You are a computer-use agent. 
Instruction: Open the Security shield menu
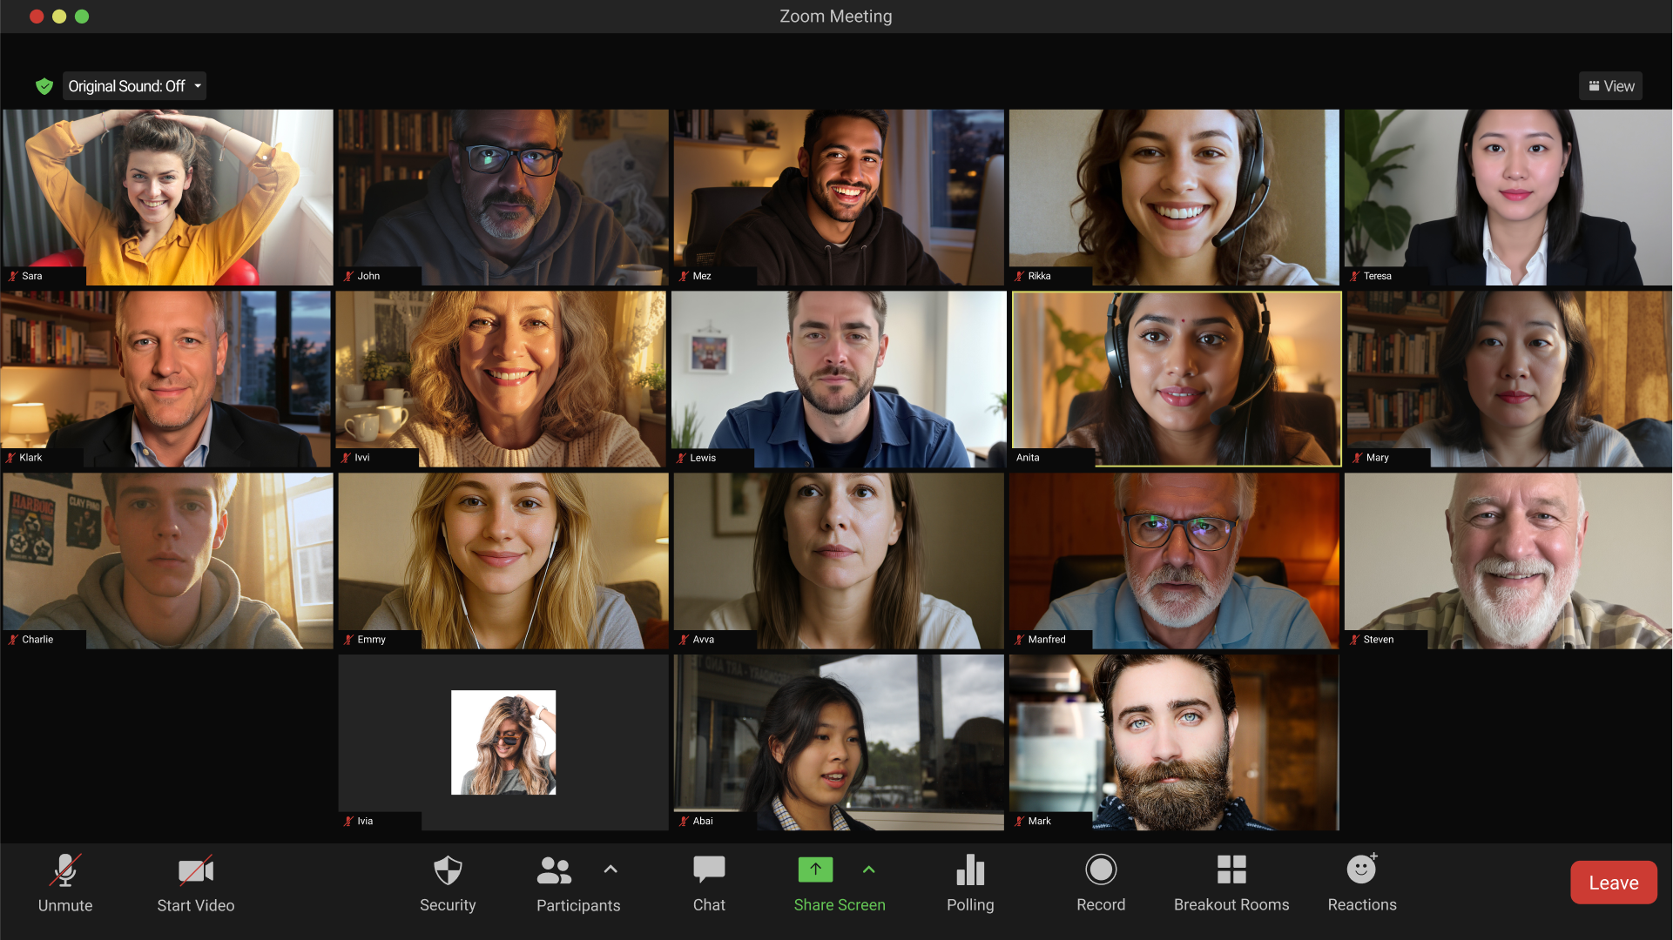click(448, 871)
